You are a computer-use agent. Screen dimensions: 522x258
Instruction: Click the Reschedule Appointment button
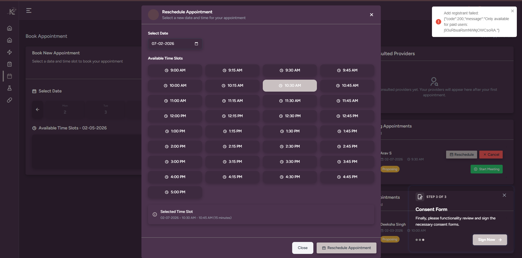(x=346, y=248)
